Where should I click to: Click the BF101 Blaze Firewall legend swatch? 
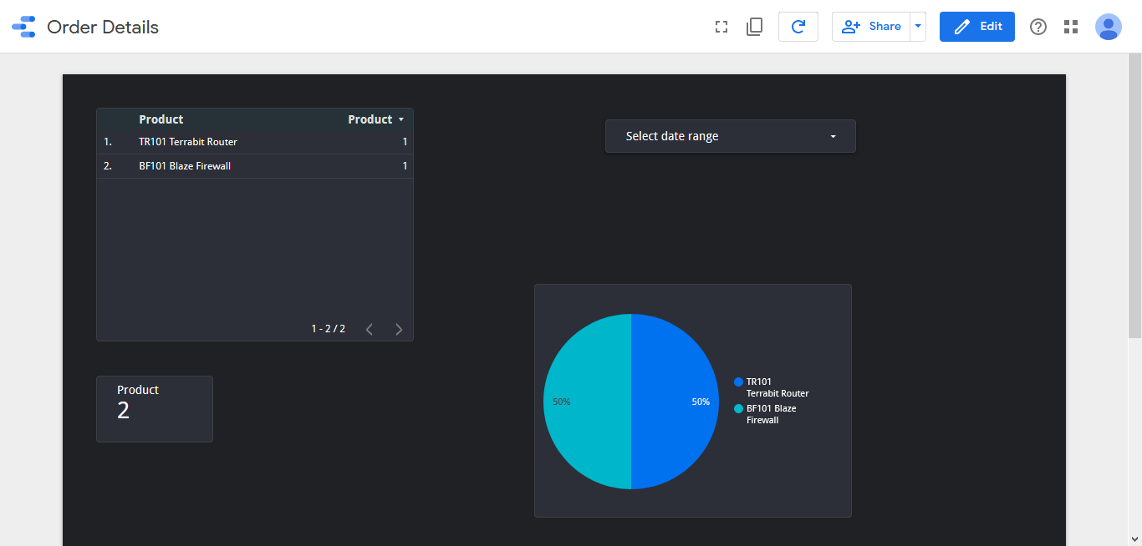(x=738, y=408)
